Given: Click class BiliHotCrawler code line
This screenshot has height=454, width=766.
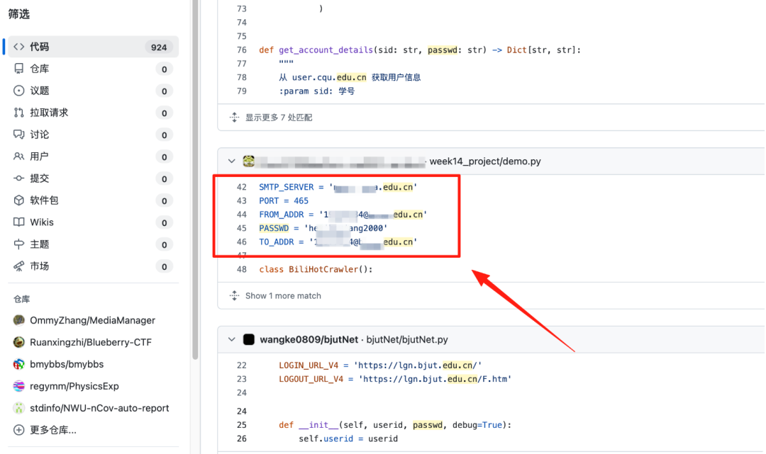Looking at the screenshot, I should [316, 270].
